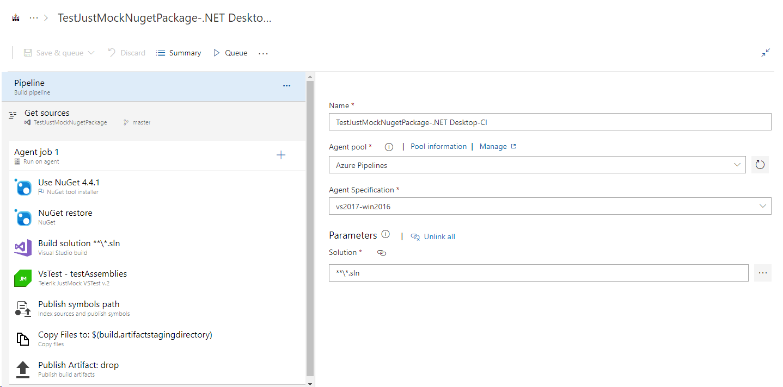
Task: Open the Manage agent pool link
Action: (493, 146)
